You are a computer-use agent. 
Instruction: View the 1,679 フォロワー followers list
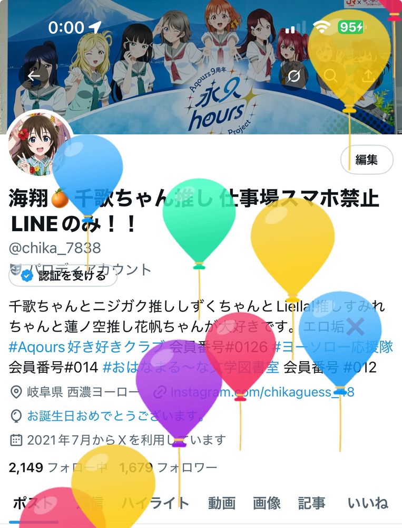pos(168,467)
